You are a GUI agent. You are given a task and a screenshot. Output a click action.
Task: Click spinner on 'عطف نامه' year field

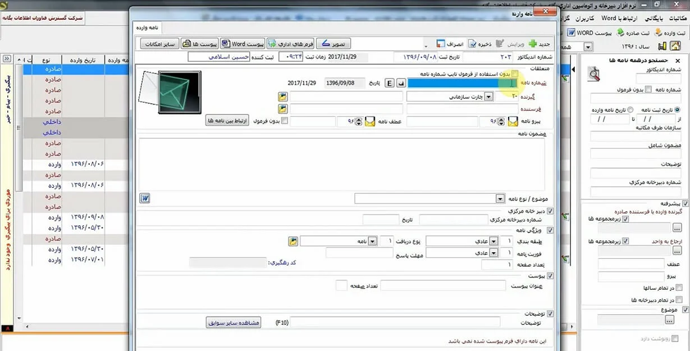[x=360, y=121]
